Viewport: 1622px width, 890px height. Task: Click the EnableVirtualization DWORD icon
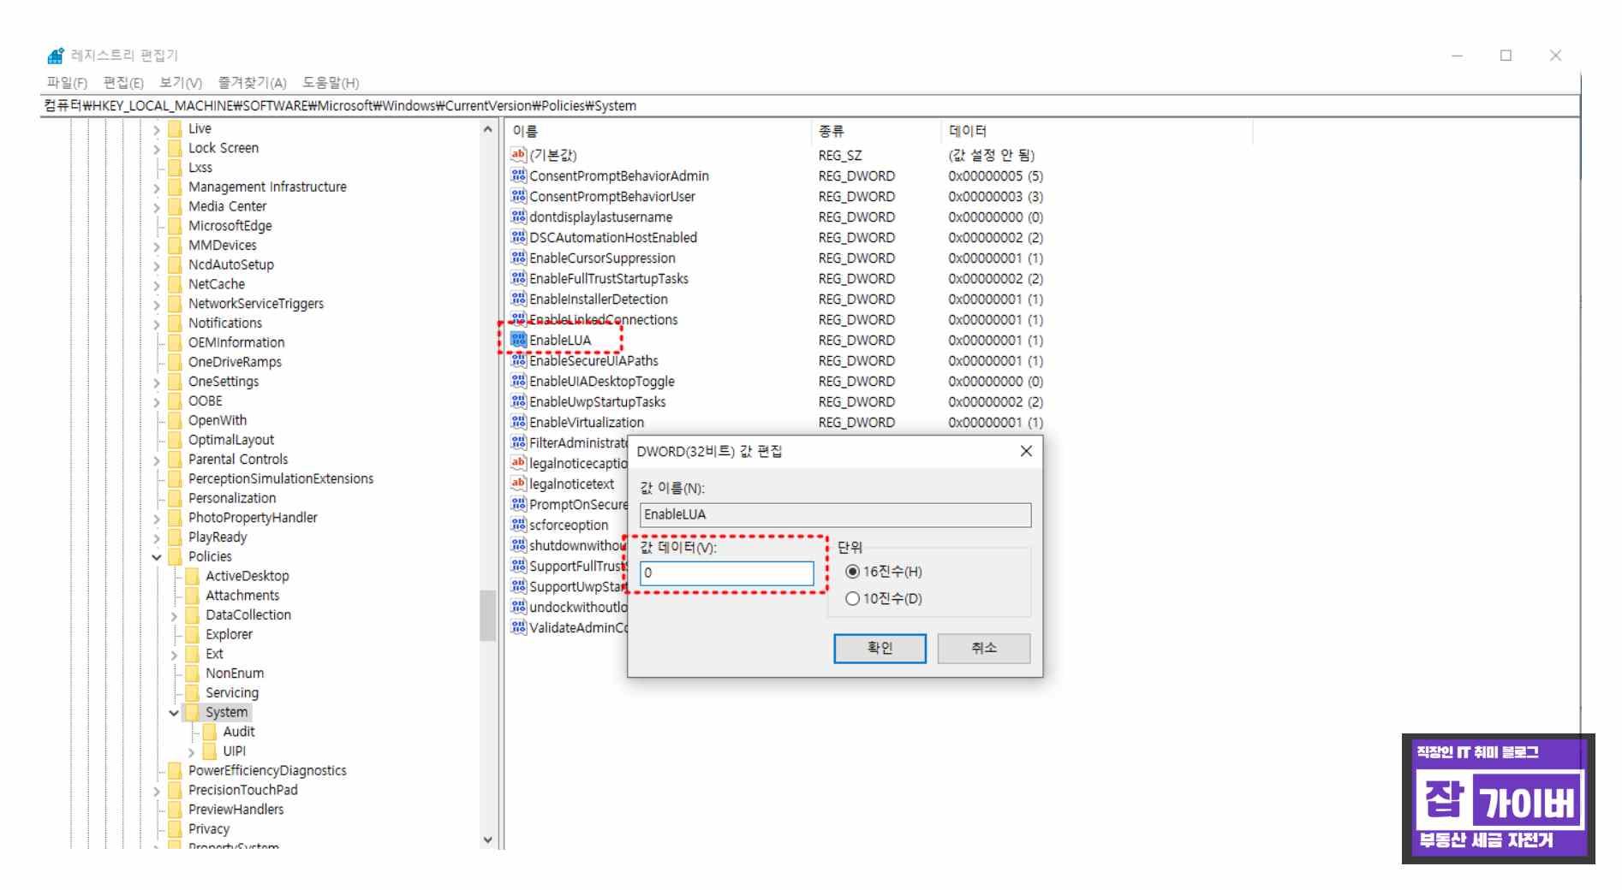(x=518, y=422)
